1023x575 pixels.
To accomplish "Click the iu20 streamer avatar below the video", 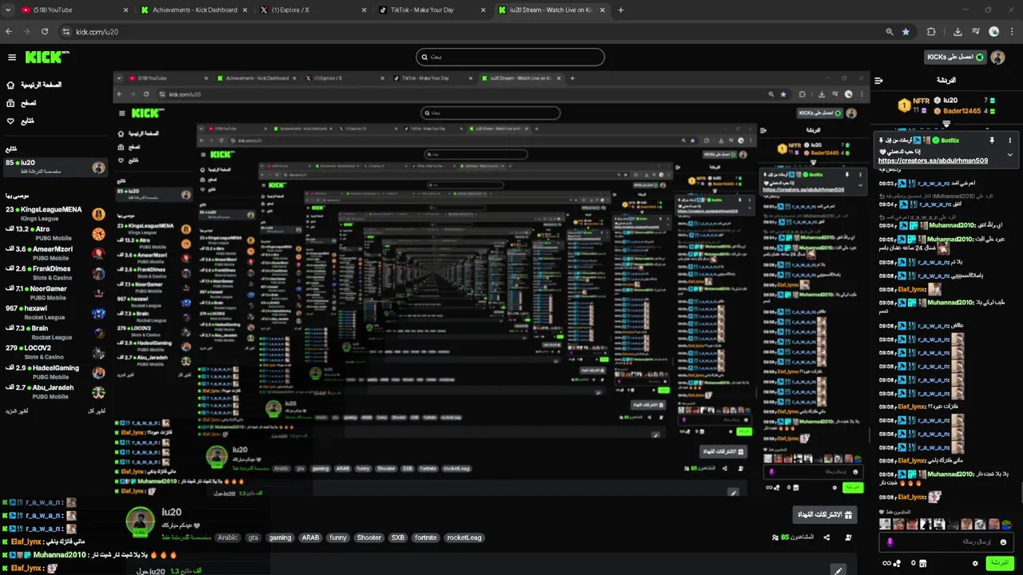I will click(140, 521).
